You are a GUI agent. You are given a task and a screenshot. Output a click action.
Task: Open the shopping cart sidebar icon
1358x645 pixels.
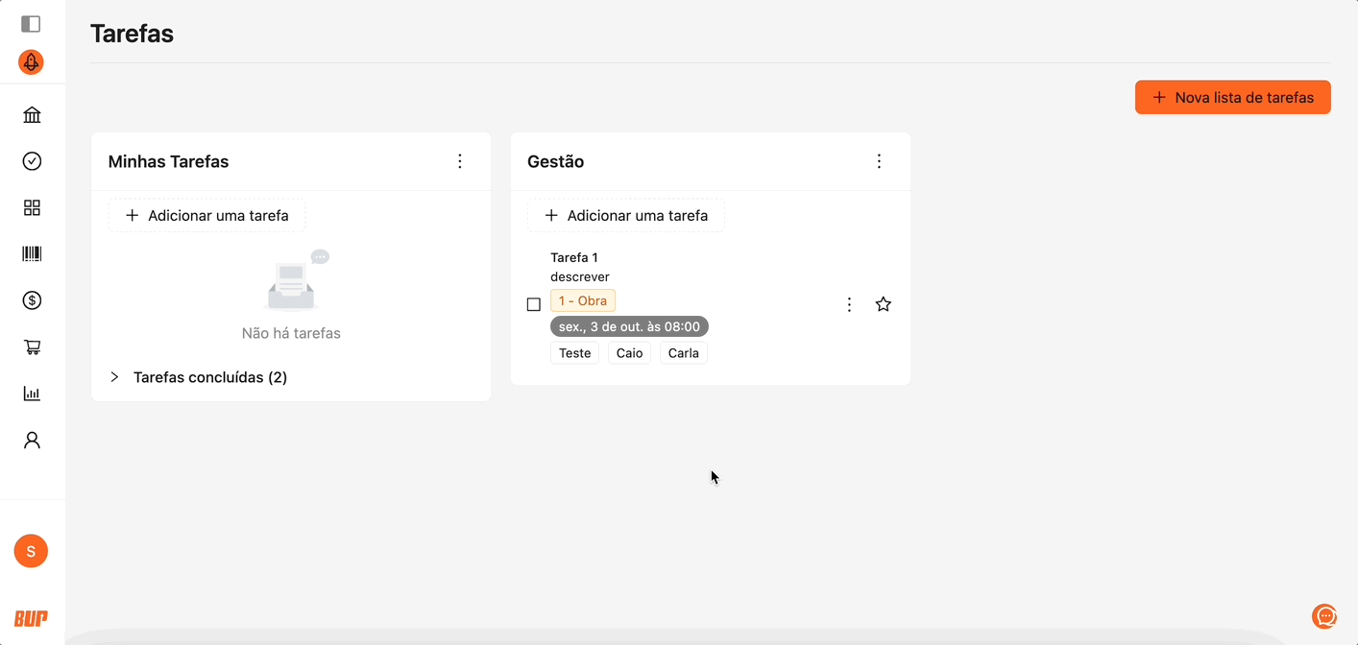(32, 346)
